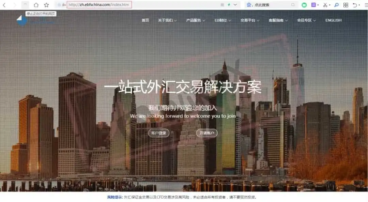
Task: Stop loading the current page
Action: pyautogui.click(x=25, y=5)
